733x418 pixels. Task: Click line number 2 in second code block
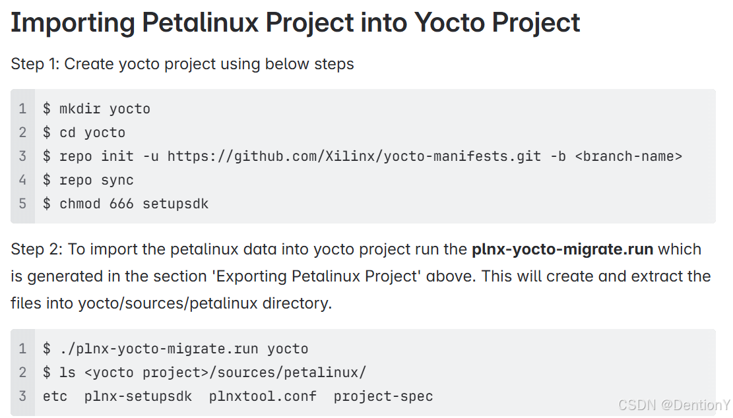(22, 373)
